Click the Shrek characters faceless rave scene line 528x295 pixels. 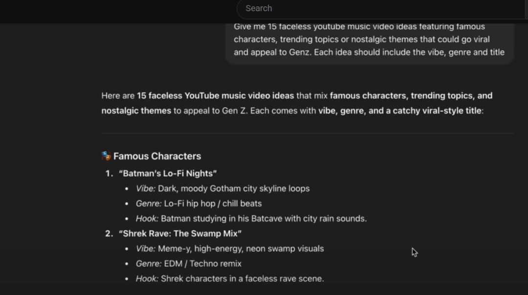pos(242,278)
